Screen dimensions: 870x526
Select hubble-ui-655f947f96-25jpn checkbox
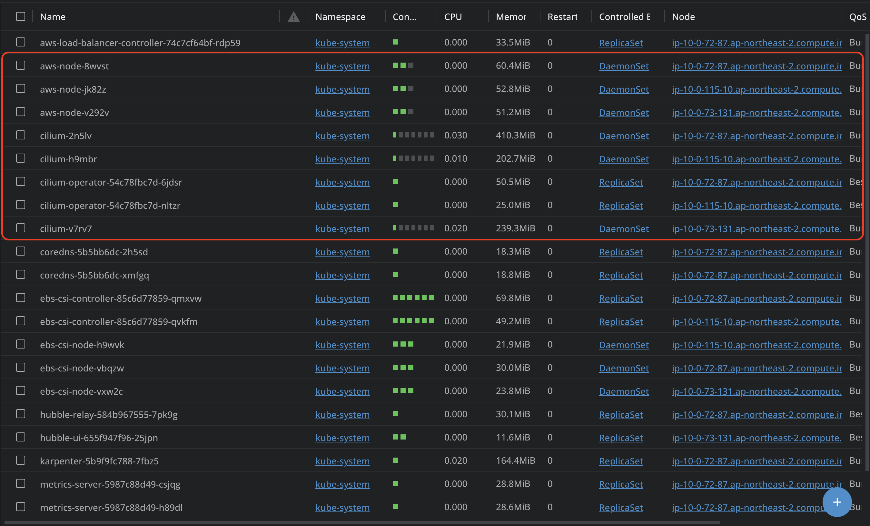pos(21,437)
